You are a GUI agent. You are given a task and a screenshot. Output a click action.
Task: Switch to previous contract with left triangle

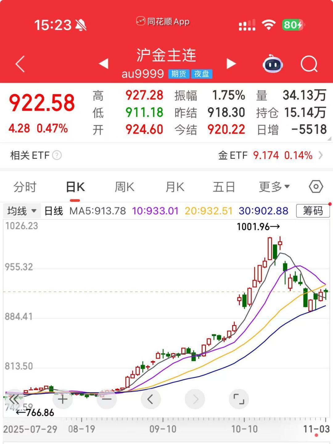(104, 64)
